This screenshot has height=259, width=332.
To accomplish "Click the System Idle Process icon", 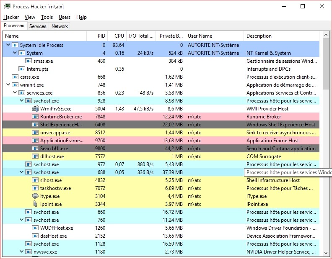I will click(x=15, y=45).
